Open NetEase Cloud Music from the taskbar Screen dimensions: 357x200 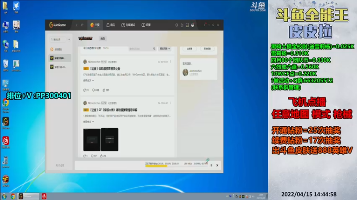coord(44,196)
